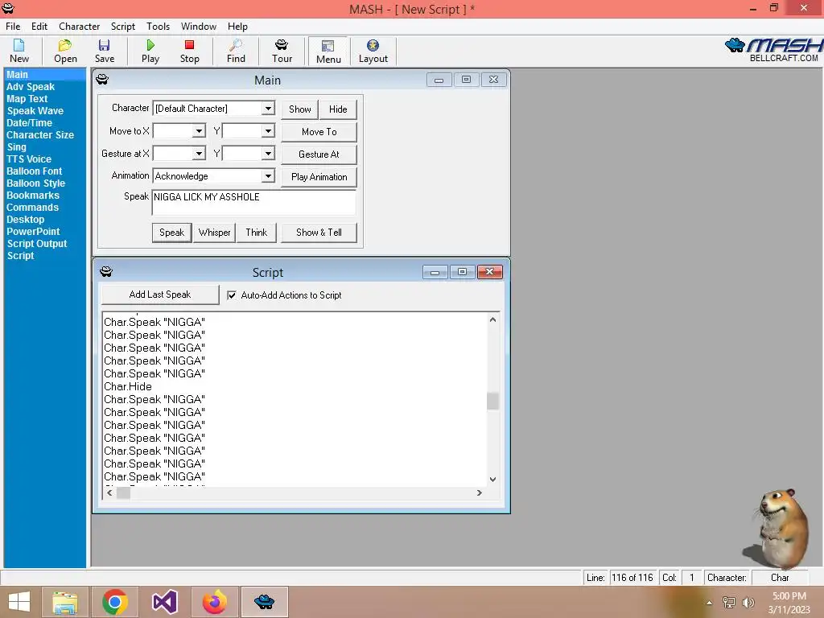Click the script scroll up arrow
This screenshot has height=618, width=824.
coord(492,319)
